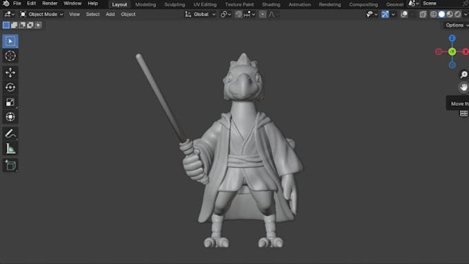The width and height of the screenshot is (469, 264).
Task: Click the blue Z axis gizmo
Action: 452,38
